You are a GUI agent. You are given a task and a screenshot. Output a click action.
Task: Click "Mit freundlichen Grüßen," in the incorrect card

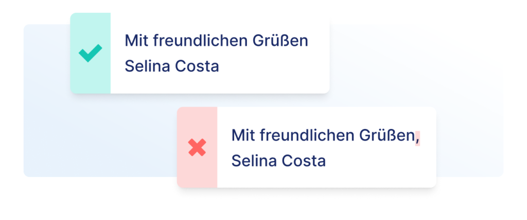[326, 136]
